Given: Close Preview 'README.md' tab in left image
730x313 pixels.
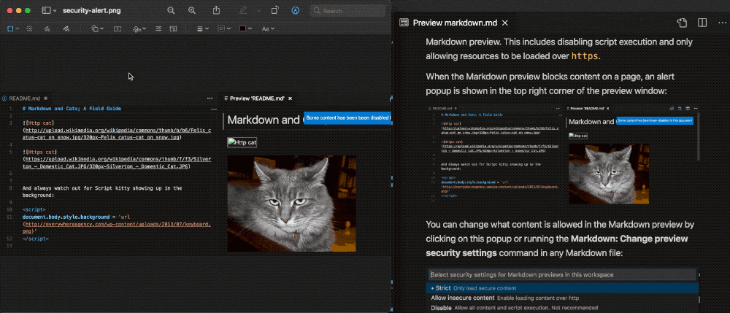Looking at the screenshot, I should [290, 98].
